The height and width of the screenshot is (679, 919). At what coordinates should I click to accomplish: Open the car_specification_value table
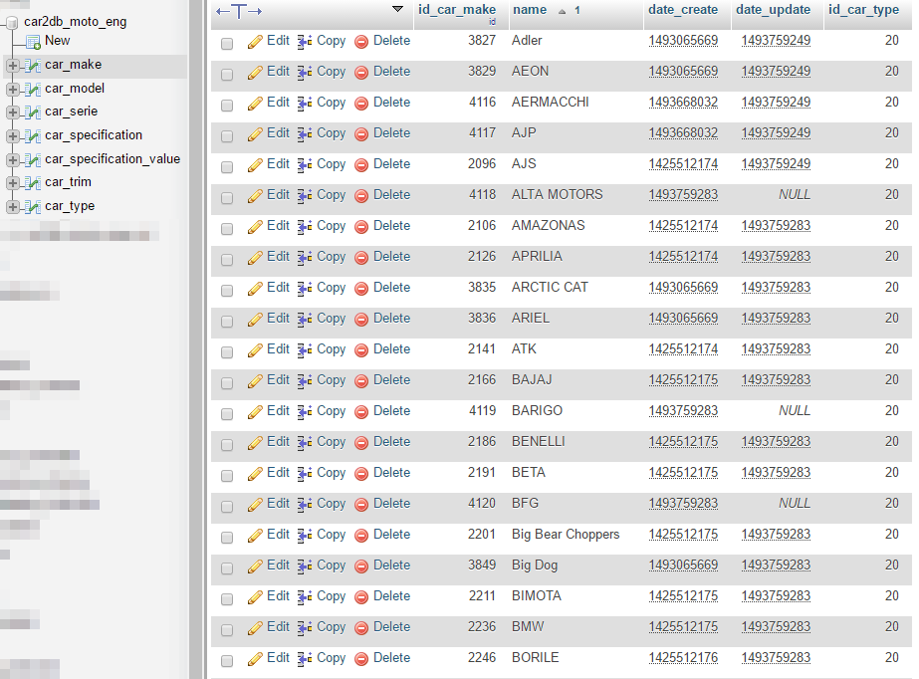[x=113, y=159]
